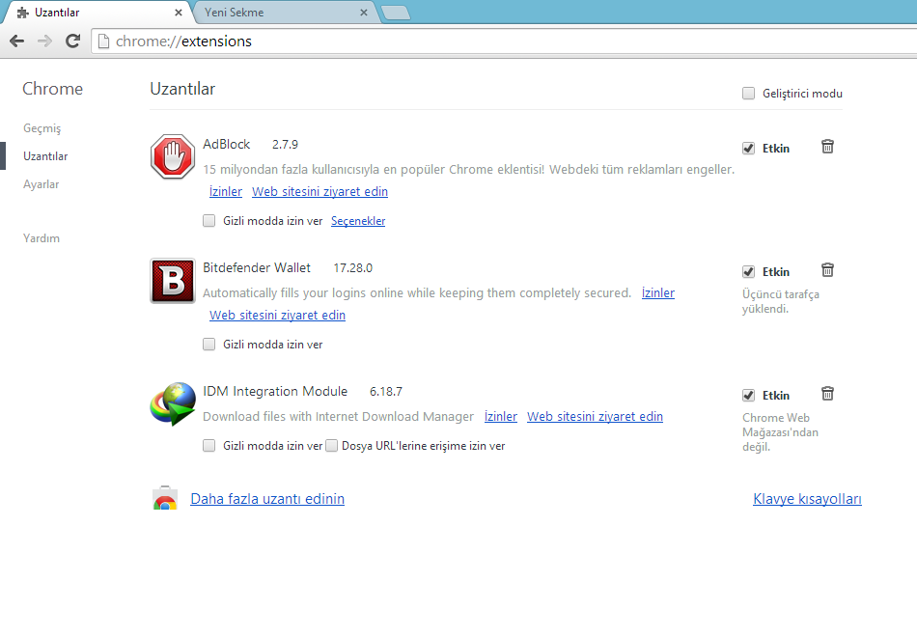Click Daha fazla uzantı edinin link
This screenshot has width=917, height=637.
coord(267,498)
